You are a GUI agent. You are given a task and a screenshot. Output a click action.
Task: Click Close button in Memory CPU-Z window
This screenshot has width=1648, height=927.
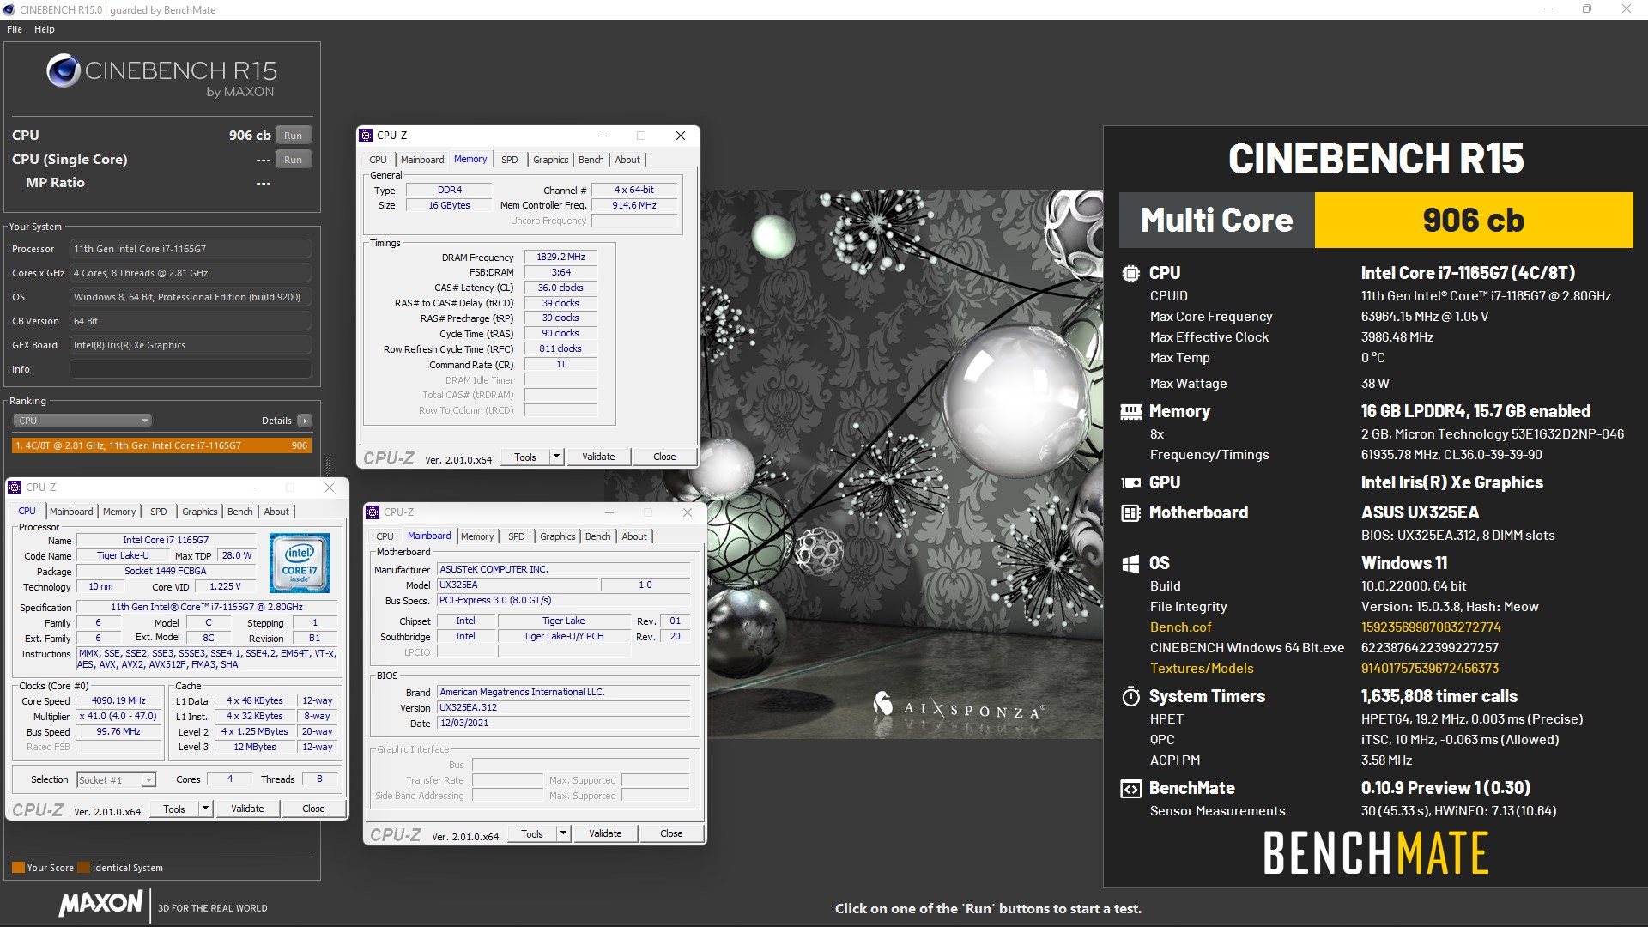(664, 457)
